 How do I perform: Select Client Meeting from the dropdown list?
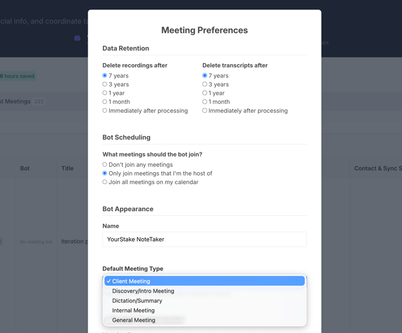(x=204, y=281)
